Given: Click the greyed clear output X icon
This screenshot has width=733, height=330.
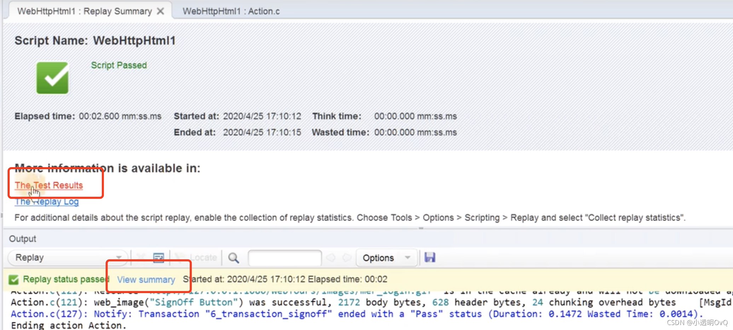Looking at the screenshot, I should click(x=141, y=257).
